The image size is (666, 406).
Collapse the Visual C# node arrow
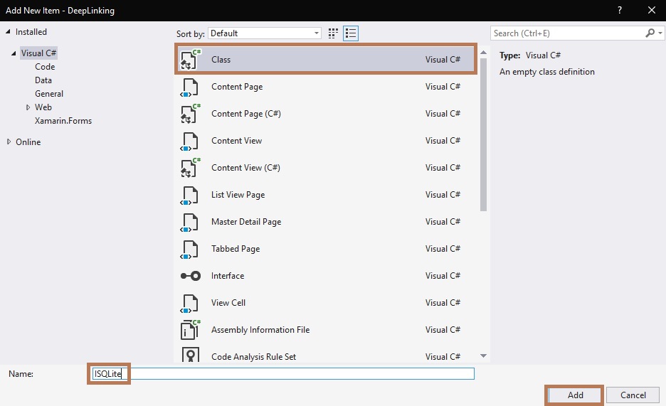click(x=14, y=53)
